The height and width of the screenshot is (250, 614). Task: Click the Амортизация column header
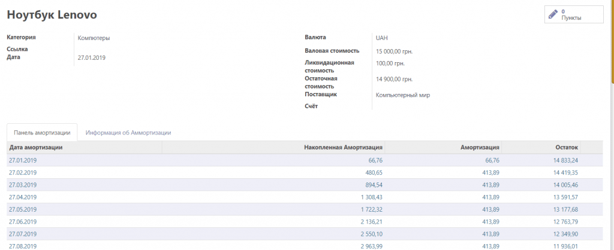443,147
